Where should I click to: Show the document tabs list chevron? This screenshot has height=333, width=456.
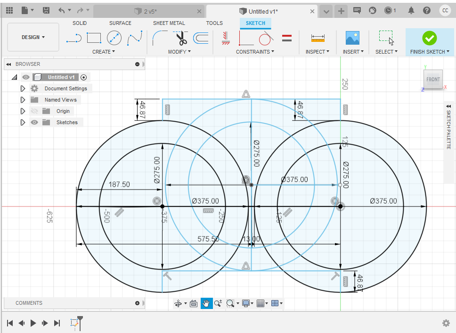click(326, 12)
